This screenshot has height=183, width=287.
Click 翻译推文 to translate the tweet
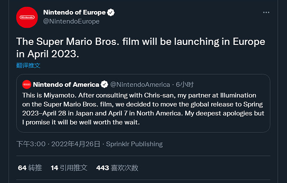[28, 65]
